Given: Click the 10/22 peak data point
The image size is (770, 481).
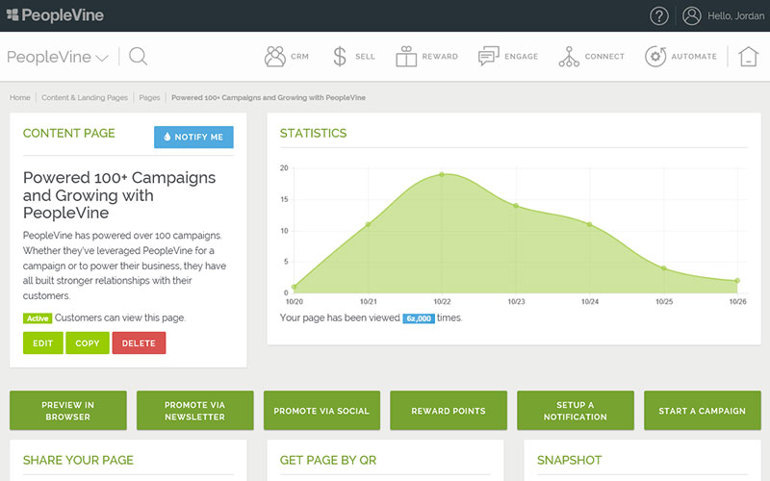Looking at the screenshot, I should [x=442, y=174].
